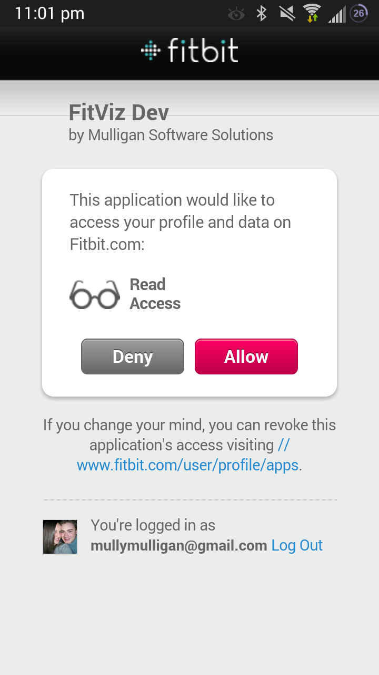Tap the Fitbit dotted logo icon
379x675 pixels.
pos(151,51)
